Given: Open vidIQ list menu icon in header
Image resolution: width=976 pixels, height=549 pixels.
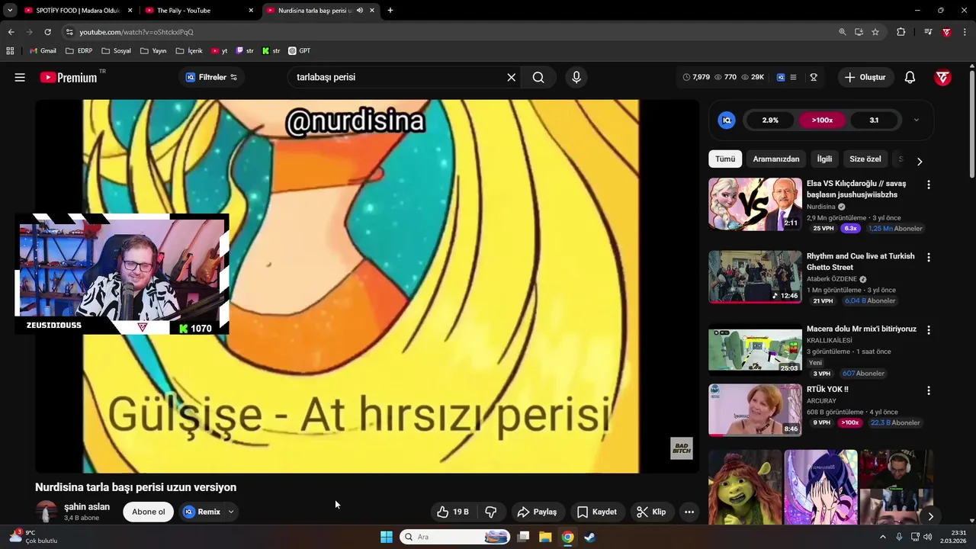Looking at the screenshot, I should (793, 77).
